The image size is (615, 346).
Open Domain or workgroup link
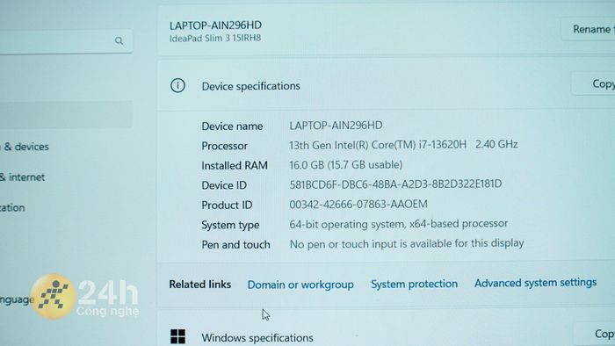tap(300, 285)
